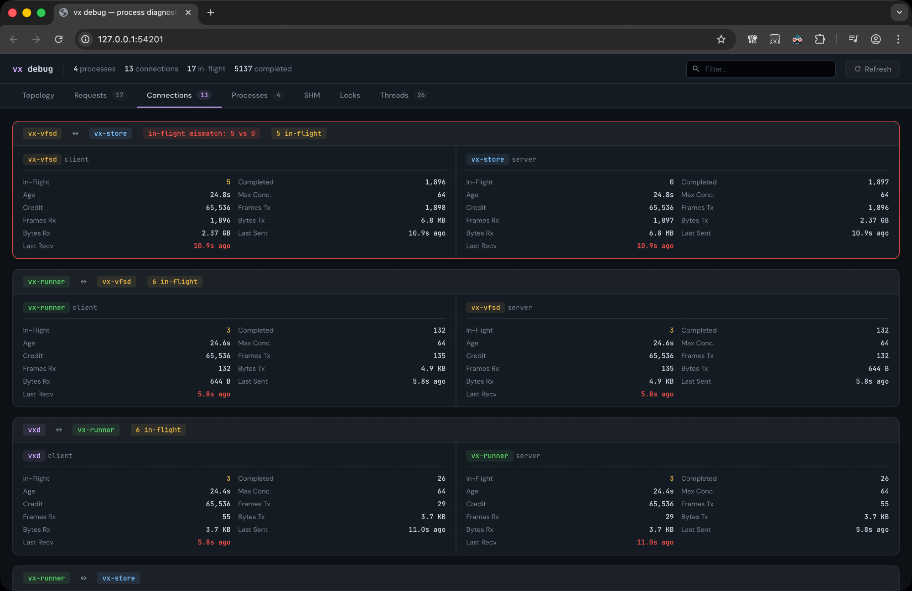Image resolution: width=912 pixels, height=591 pixels.
Task: Click the site information icon in address bar
Action: [85, 39]
